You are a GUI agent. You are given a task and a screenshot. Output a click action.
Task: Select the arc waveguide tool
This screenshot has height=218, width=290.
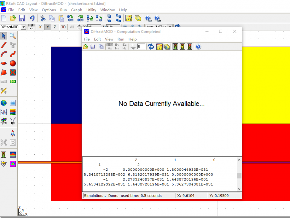coord(4,54)
